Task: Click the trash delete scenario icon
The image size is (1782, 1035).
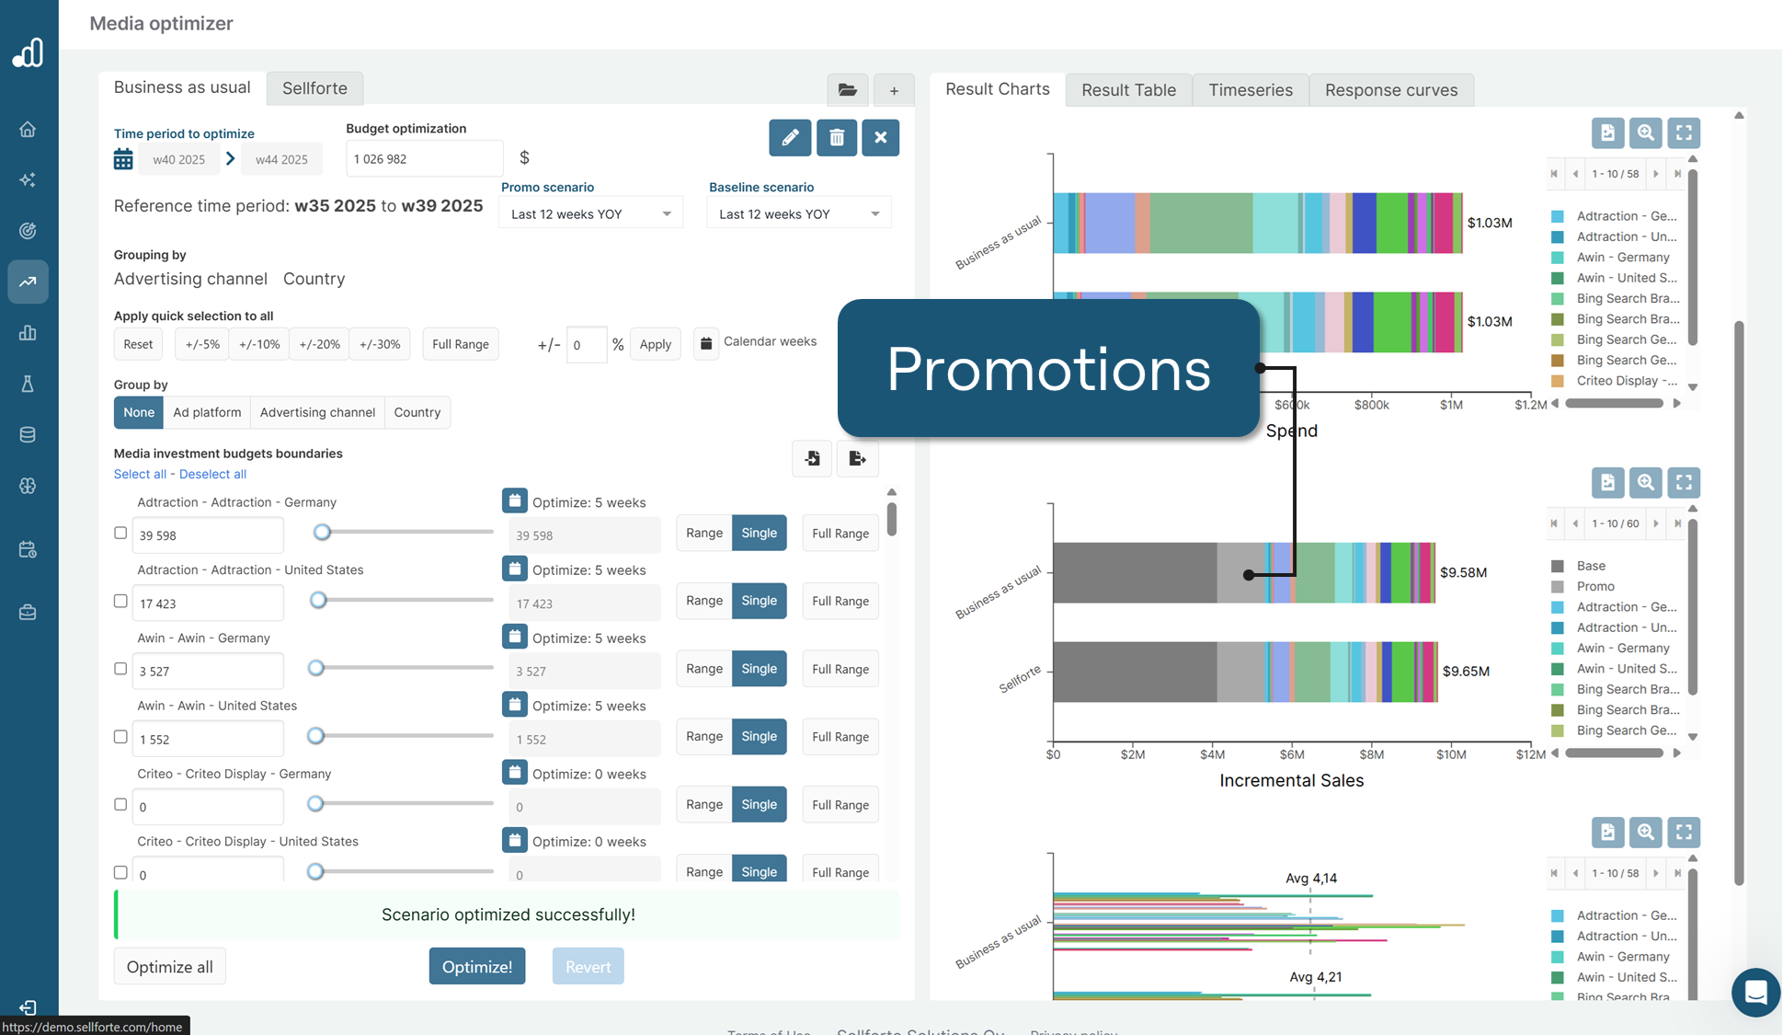Action: [836, 138]
